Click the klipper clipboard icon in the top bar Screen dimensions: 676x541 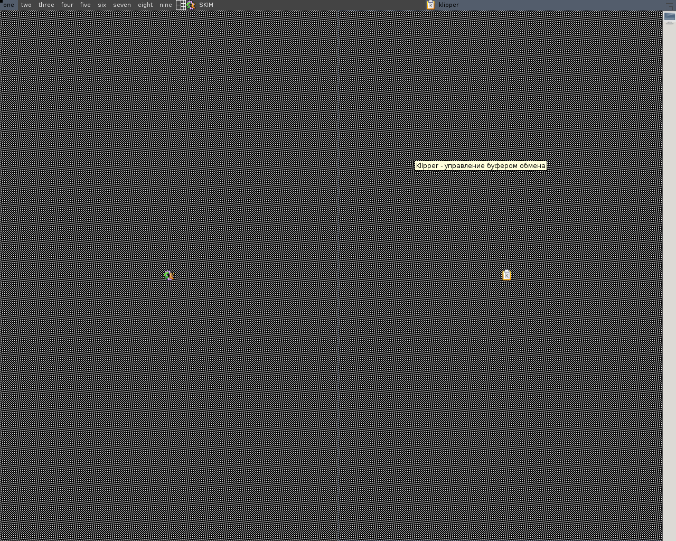(430, 5)
